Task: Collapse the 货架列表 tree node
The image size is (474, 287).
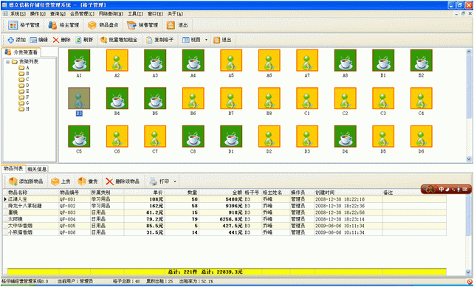Action: [7, 62]
